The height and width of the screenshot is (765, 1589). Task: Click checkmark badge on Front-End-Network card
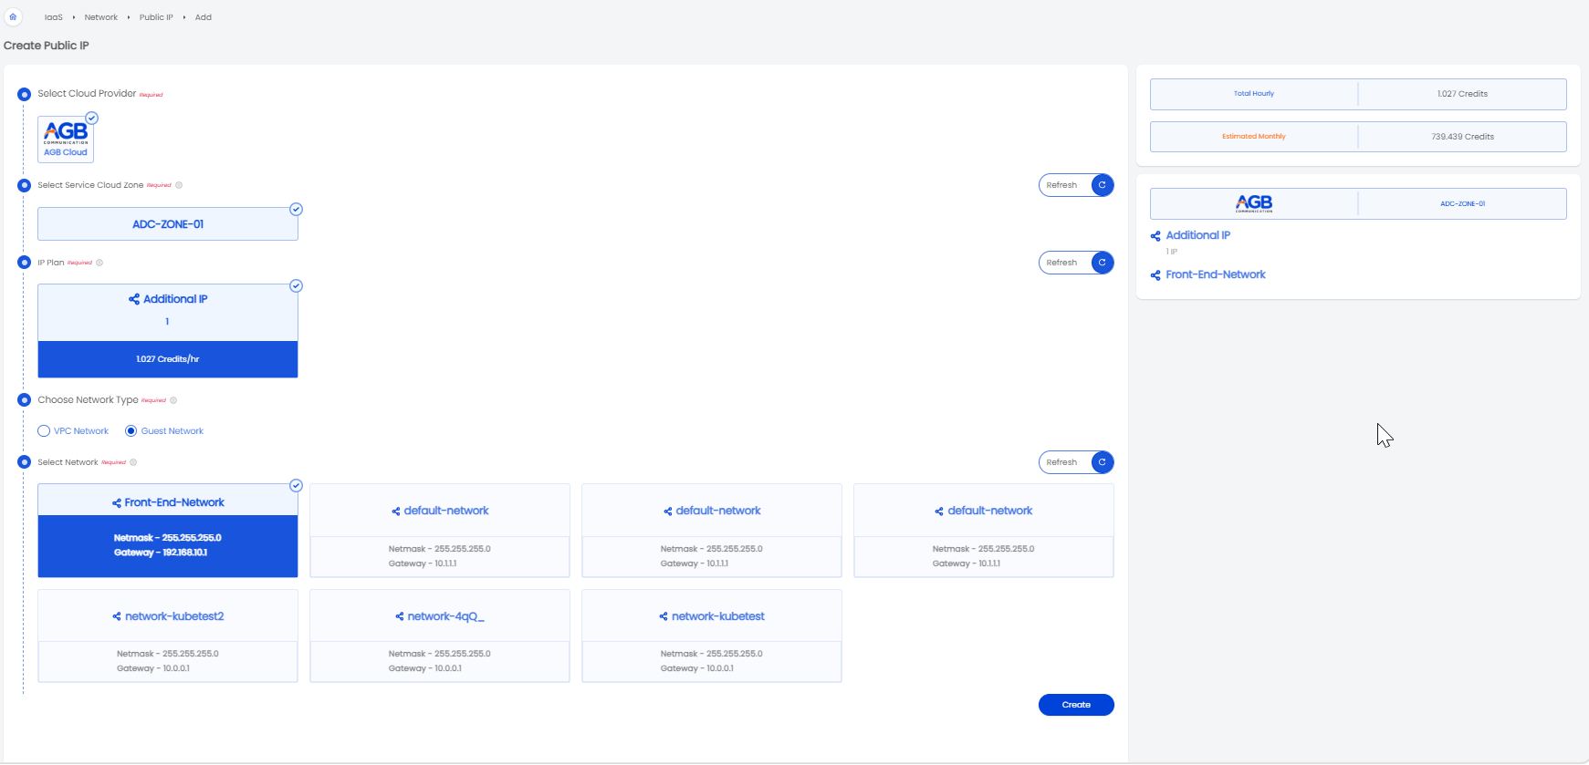296,485
